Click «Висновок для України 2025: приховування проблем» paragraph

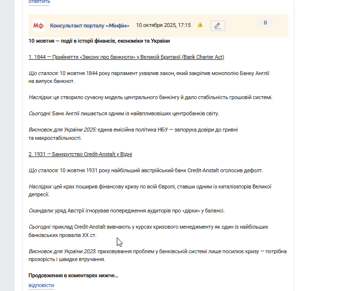[158, 255]
